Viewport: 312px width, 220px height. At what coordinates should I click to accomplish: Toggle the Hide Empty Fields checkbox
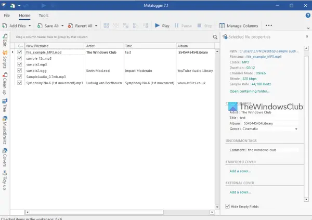(x=228, y=206)
